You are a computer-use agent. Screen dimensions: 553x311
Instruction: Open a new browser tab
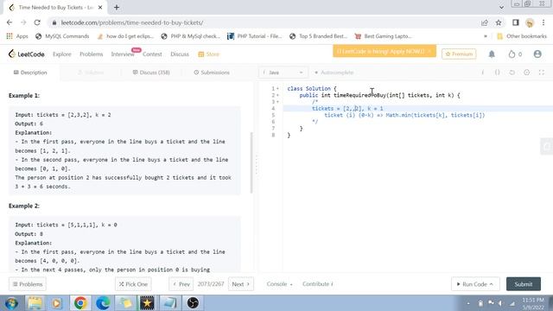click(117, 8)
